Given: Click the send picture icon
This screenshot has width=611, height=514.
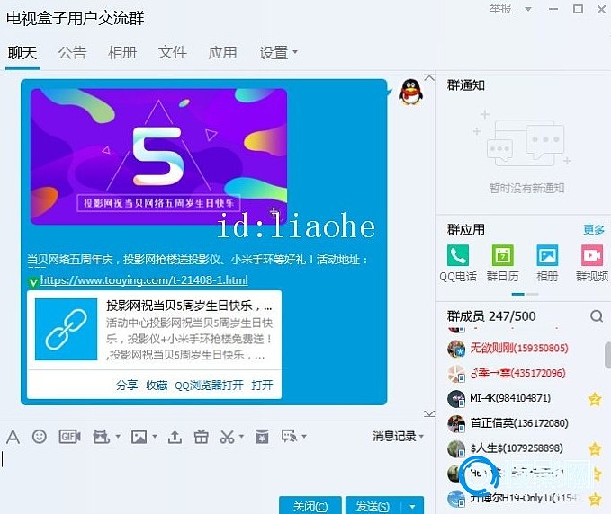Looking at the screenshot, I should [x=139, y=437].
